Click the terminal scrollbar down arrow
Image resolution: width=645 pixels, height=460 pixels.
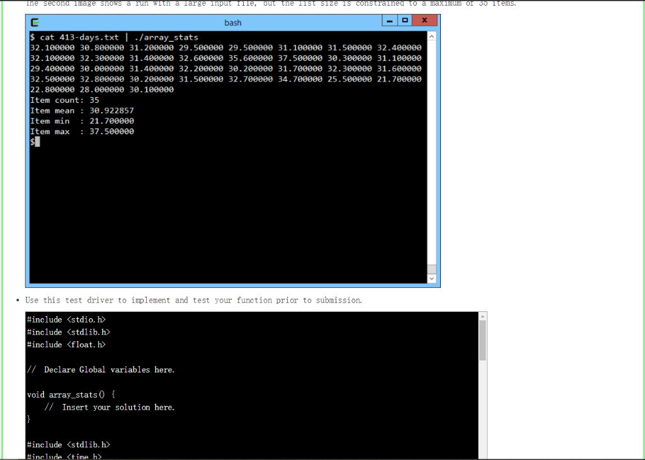pyautogui.click(x=431, y=277)
